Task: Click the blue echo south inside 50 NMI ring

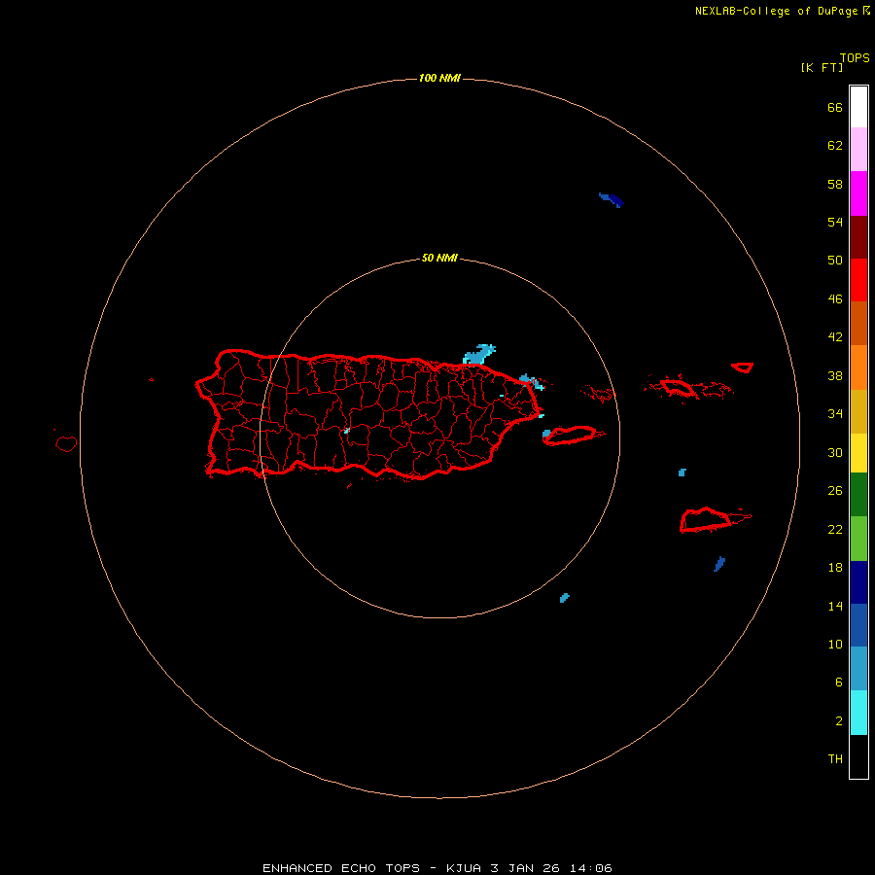Action: [x=564, y=598]
